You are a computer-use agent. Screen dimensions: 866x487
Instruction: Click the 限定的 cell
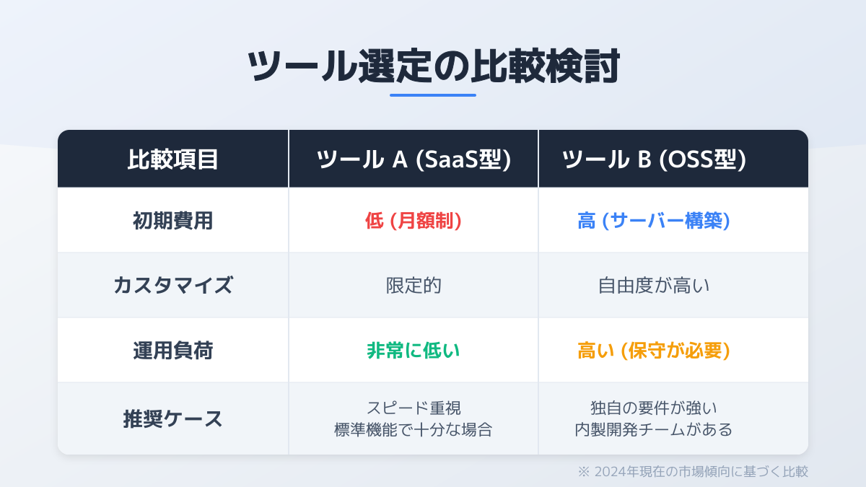tap(414, 286)
